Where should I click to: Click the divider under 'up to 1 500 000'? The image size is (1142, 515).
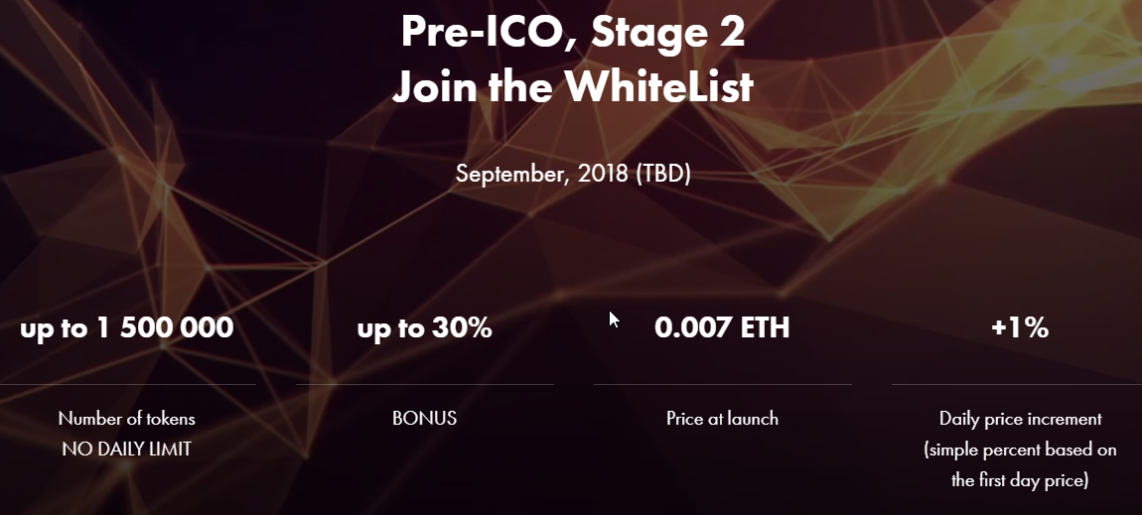click(128, 384)
